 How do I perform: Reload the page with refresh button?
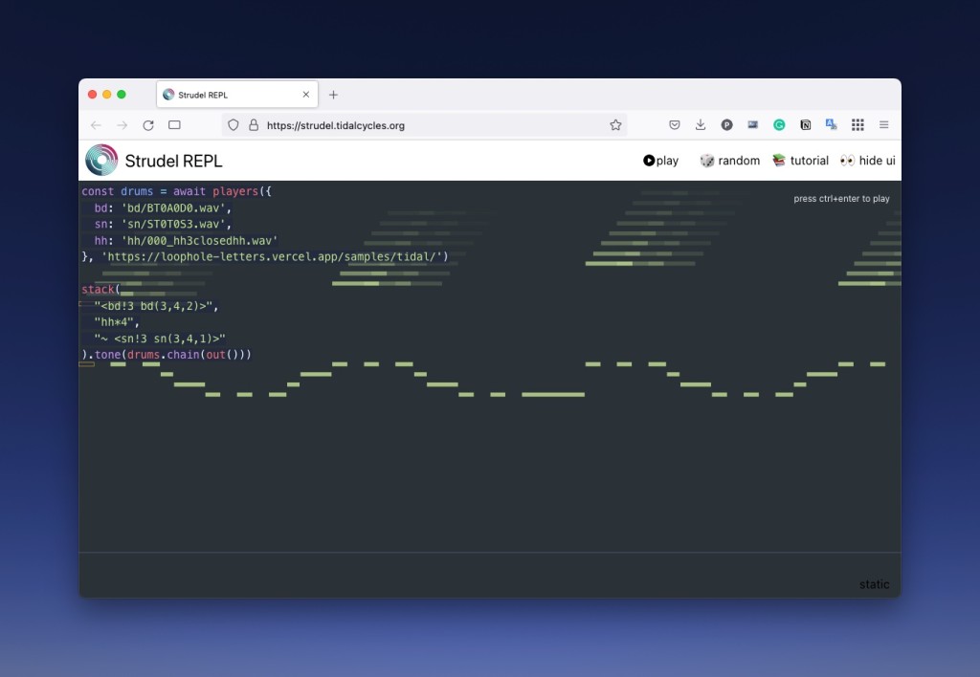[x=148, y=125]
